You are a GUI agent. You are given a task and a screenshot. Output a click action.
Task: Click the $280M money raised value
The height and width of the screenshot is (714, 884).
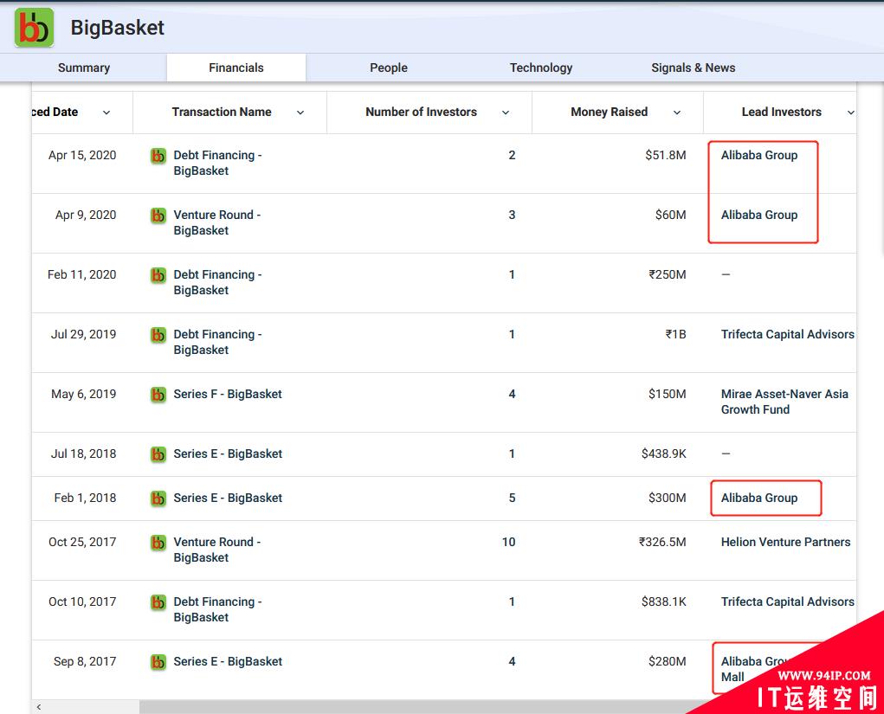667,661
